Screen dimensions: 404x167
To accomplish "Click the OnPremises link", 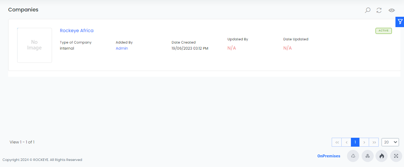I will [x=329, y=156].
